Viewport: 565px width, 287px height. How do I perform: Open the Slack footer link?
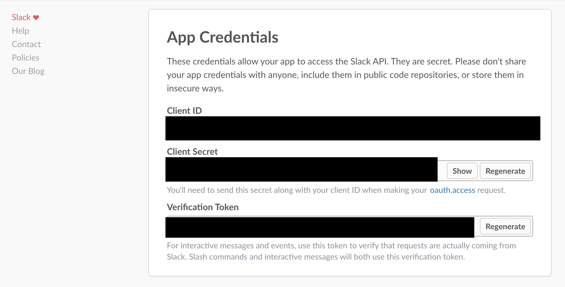point(21,17)
